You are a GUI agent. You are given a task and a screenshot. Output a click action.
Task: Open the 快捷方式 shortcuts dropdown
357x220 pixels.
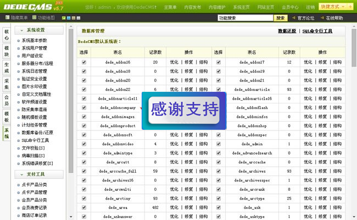tap(333, 7)
